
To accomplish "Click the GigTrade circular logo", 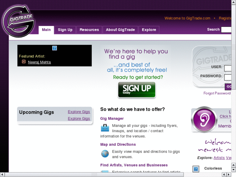I will (x=19, y=21).
